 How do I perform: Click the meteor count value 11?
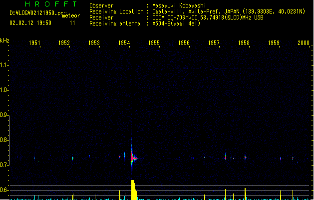point(72,23)
